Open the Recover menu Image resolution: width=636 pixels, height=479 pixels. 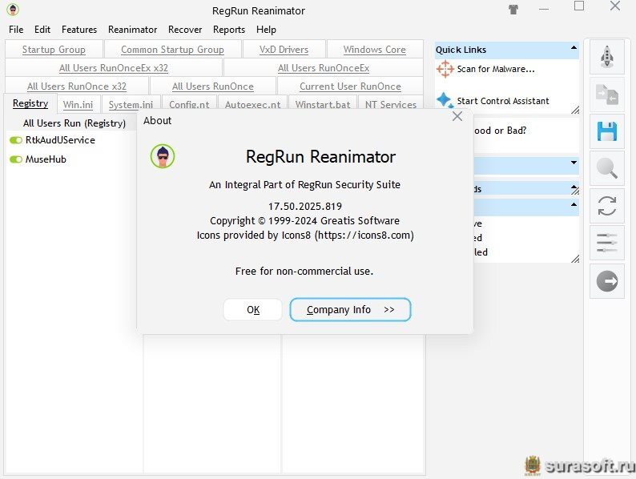pos(185,30)
